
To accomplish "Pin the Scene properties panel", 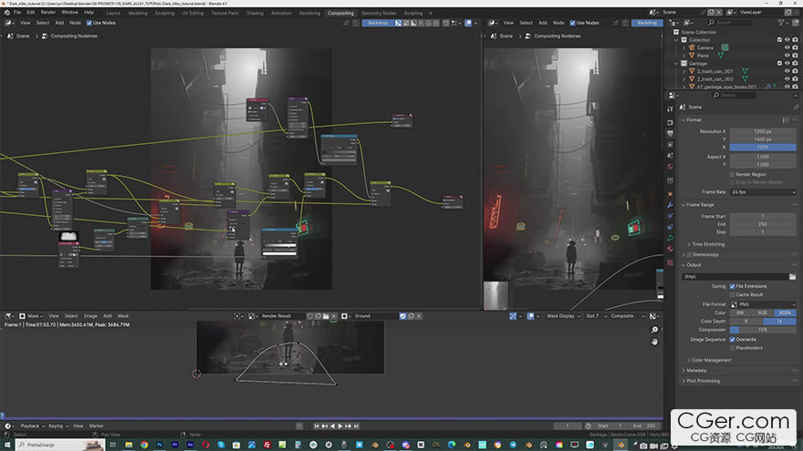I will pyautogui.click(x=796, y=107).
